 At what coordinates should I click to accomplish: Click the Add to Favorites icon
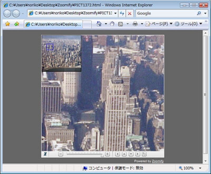(17, 24)
